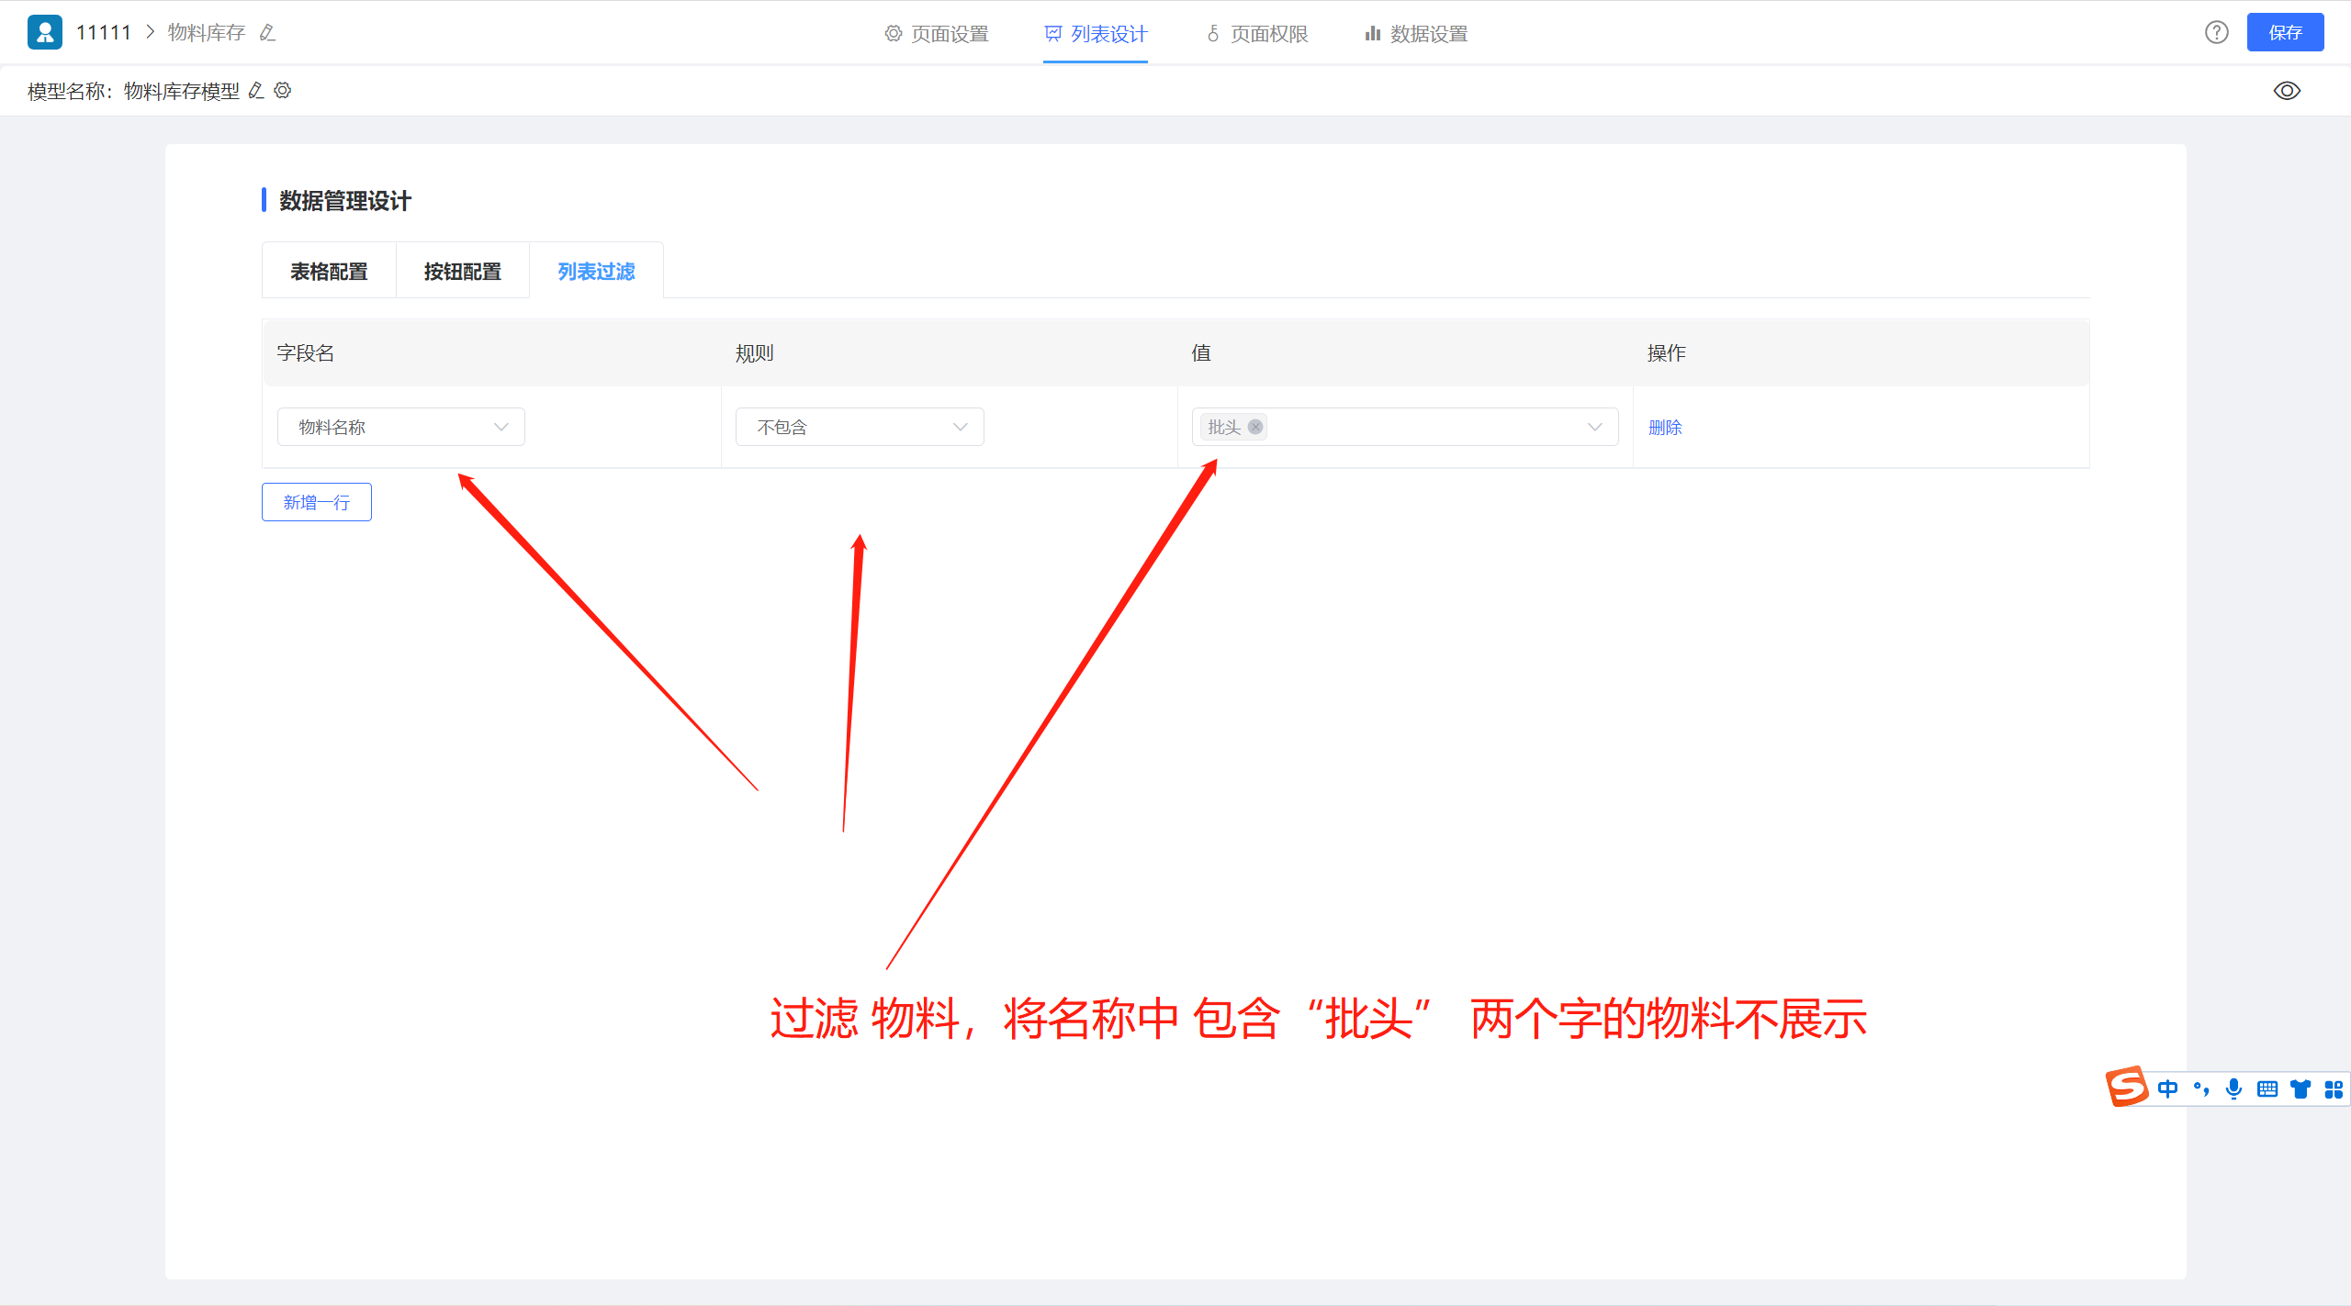The height and width of the screenshot is (1306, 2351).
Task: Click the 物料库存 breadcrumb text
Action: [x=207, y=33]
